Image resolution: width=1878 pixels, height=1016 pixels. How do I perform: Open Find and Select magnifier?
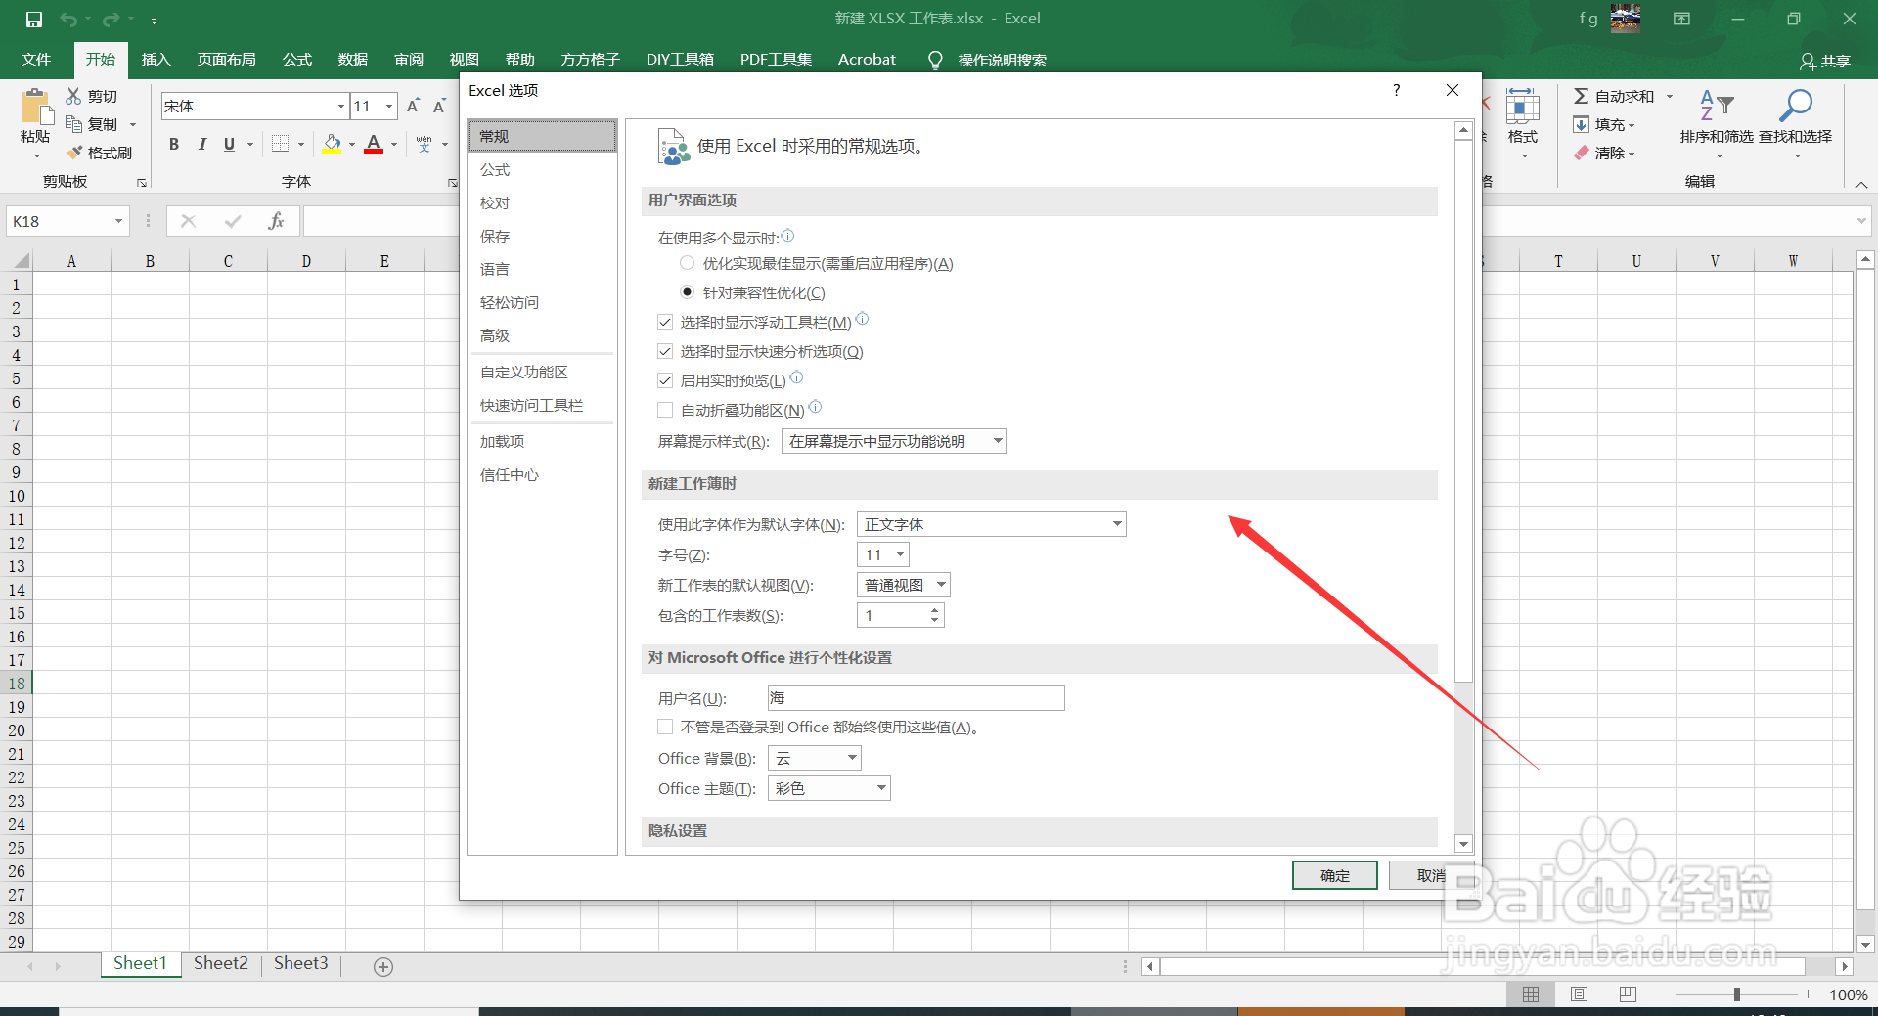1795,105
